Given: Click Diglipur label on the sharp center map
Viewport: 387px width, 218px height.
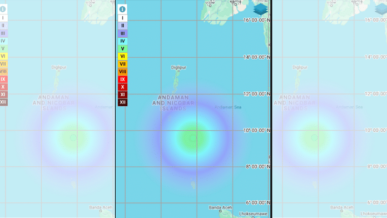Looking at the screenshot, I should 178,67.
